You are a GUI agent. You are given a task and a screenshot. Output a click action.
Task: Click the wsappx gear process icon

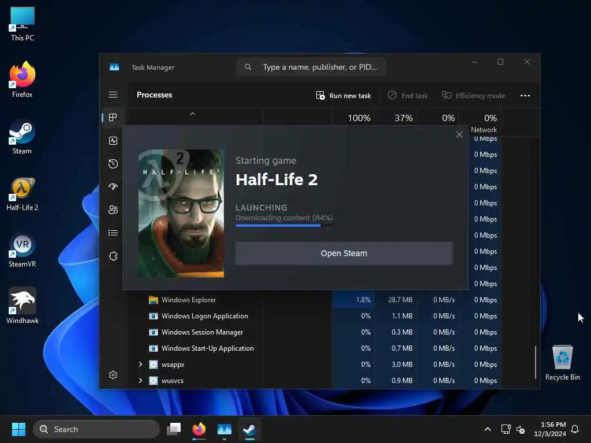coord(153,365)
